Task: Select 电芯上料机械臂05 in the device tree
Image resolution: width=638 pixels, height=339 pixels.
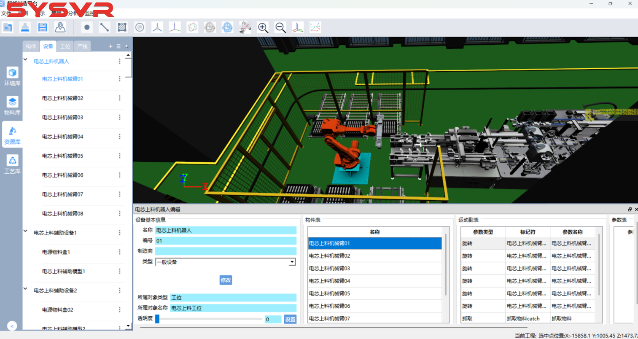Action: 62,156
